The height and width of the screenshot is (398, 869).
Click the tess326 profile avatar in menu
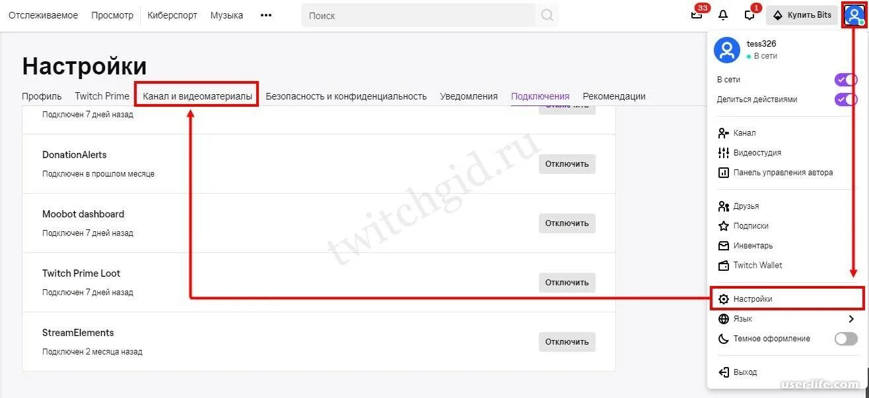pyautogui.click(x=727, y=50)
